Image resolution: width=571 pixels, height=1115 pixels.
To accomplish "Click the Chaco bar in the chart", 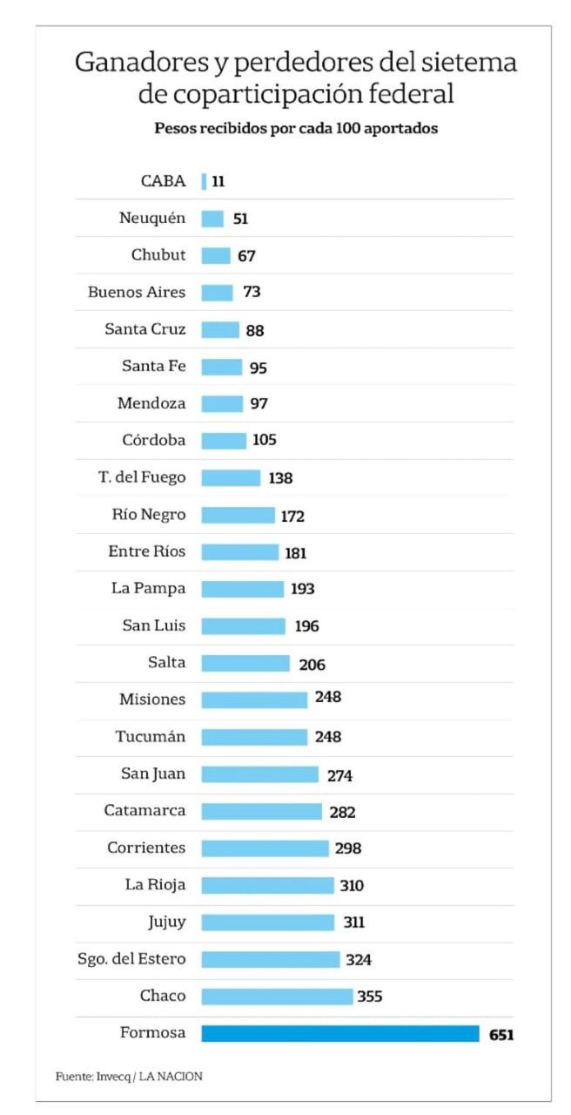I will (x=277, y=997).
